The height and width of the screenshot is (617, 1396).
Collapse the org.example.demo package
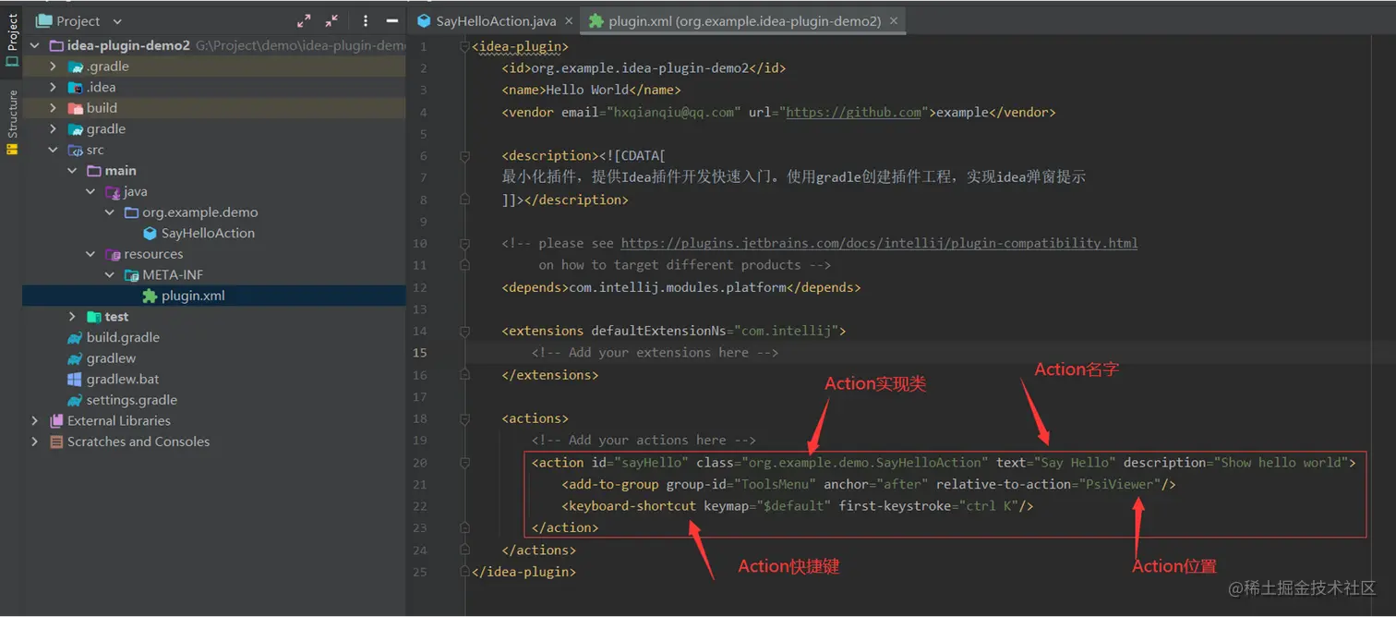pyautogui.click(x=109, y=212)
